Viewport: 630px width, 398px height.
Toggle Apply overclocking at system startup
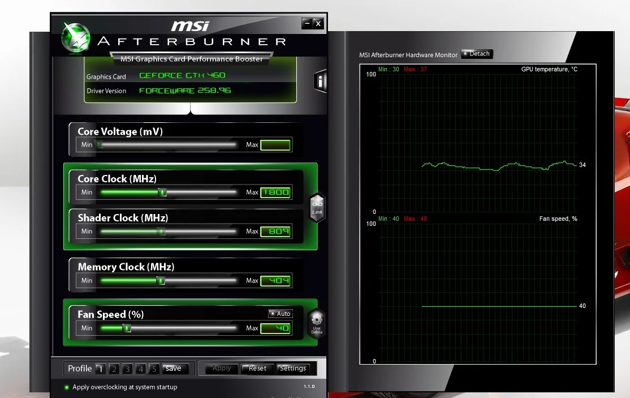[120, 387]
